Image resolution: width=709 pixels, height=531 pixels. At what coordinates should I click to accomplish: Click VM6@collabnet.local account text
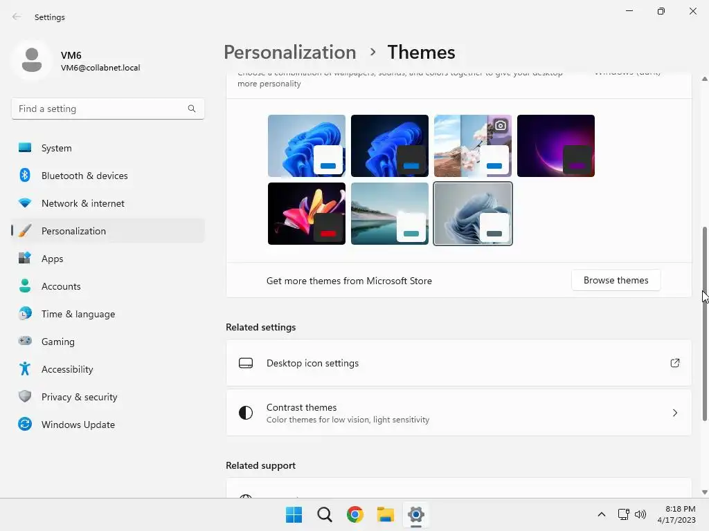[100, 68]
